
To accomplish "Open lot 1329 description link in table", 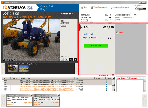I will (x=47, y=84).
